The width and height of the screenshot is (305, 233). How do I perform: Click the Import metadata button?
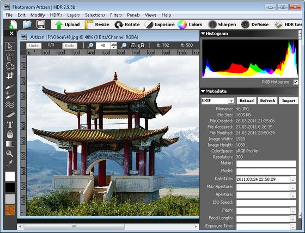click(x=289, y=100)
